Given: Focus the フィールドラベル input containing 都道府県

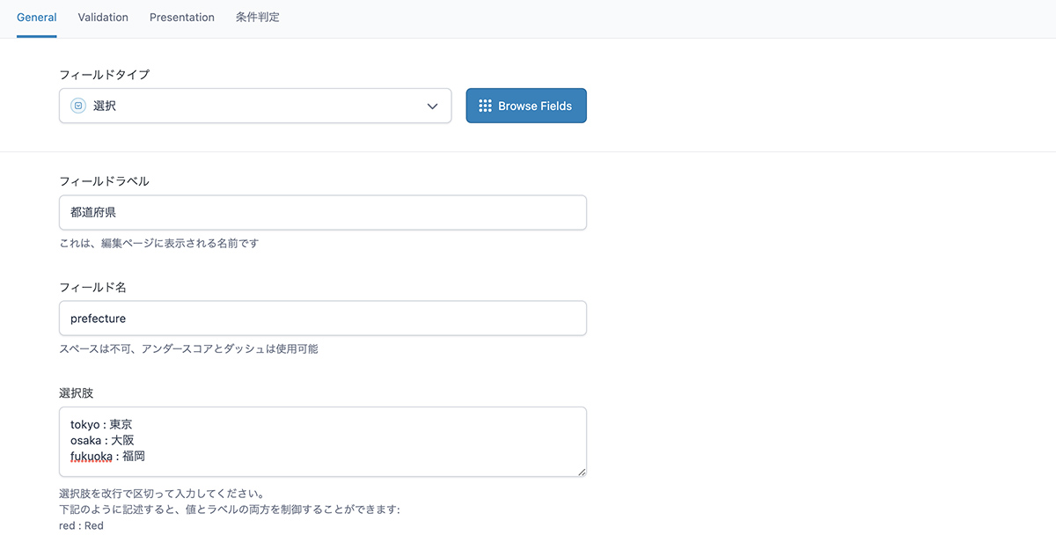Looking at the screenshot, I should pyautogui.click(x=323, y=213).
